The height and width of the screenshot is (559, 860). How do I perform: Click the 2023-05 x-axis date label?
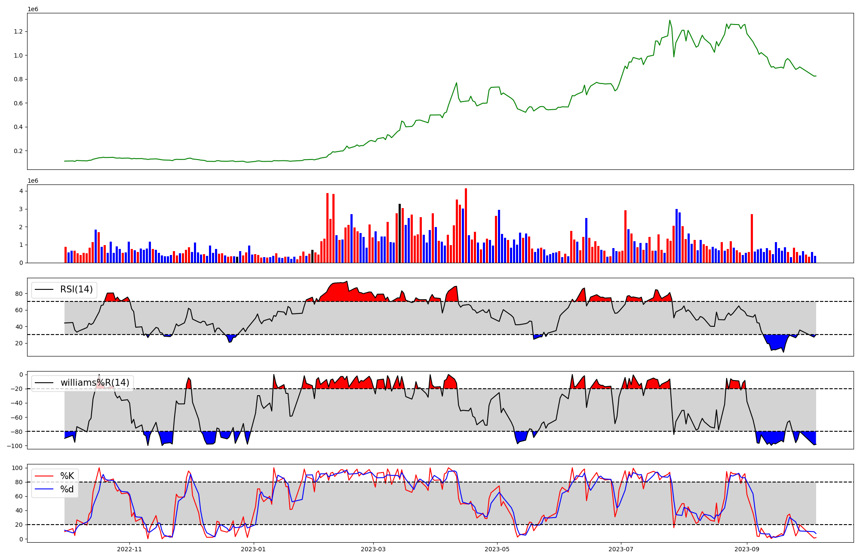tap(497, 549)
